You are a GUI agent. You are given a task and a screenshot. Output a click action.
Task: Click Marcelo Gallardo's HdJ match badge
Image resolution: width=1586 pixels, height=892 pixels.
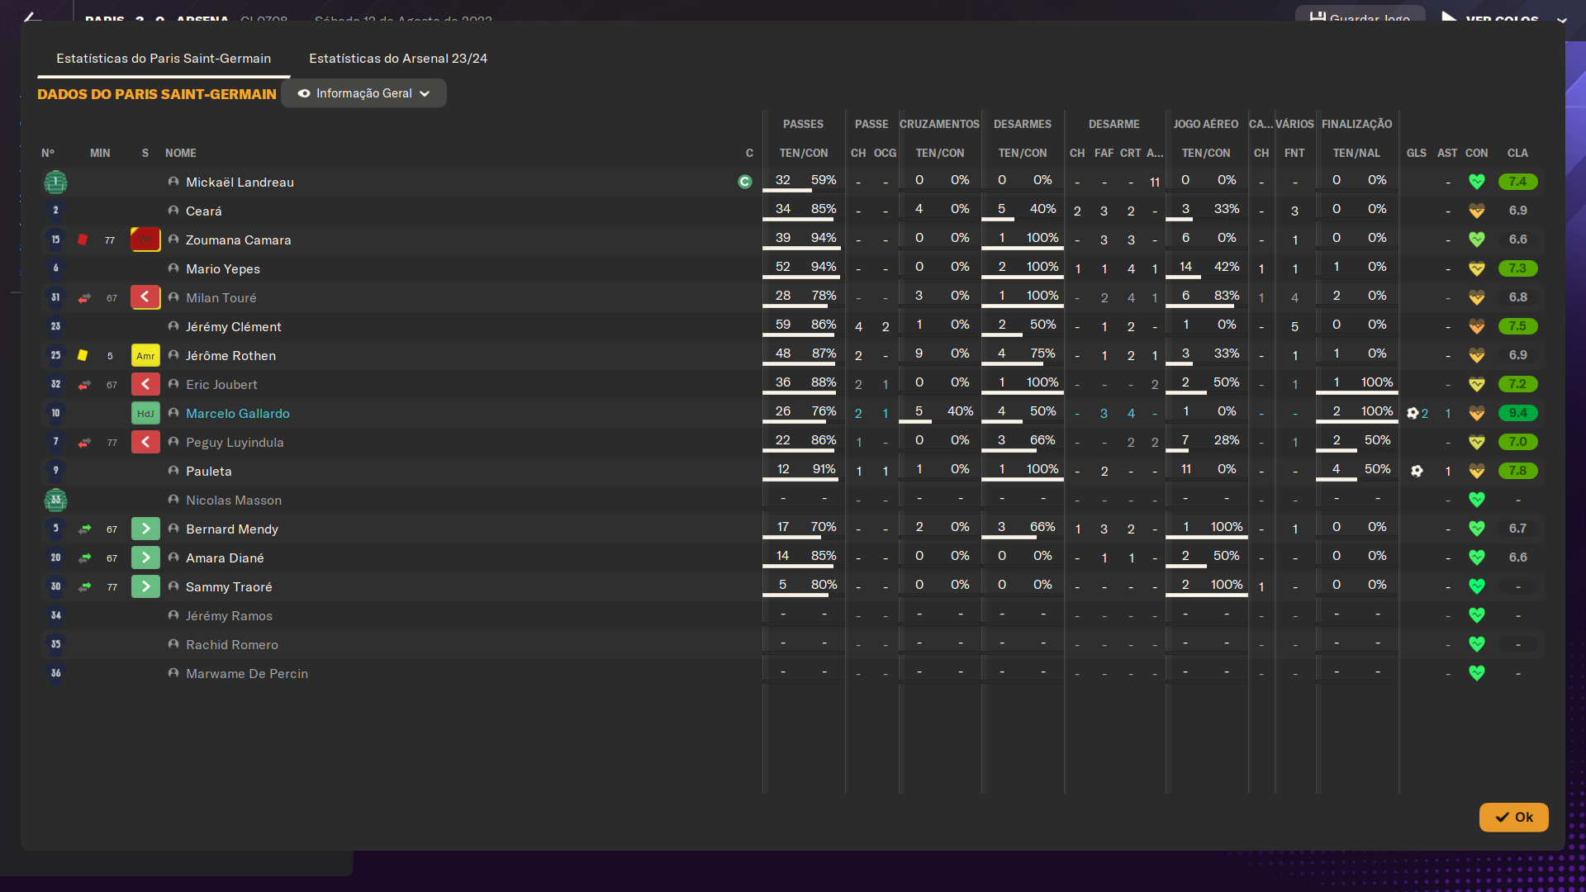click(x=145, y=414)
